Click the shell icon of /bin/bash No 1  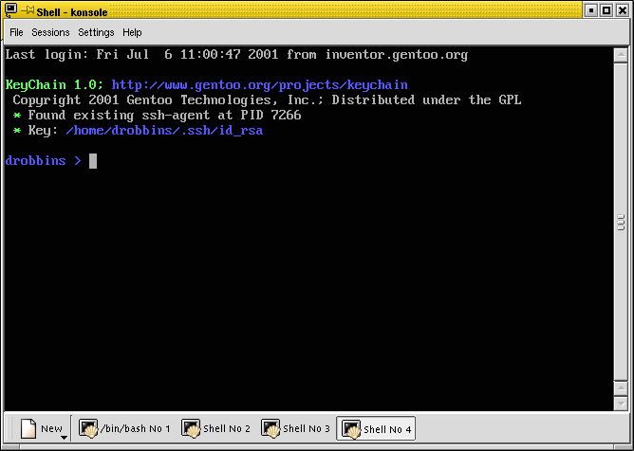[88, 428]
